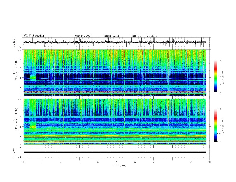Click the ch.2 spectrogram panel
The image size is (236, 182).
[x=115, y=122]
